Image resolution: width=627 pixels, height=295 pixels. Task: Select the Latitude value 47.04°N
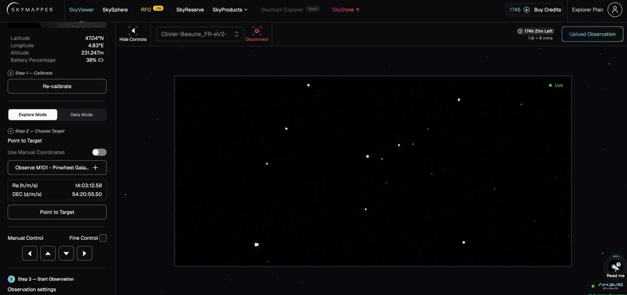95,38
